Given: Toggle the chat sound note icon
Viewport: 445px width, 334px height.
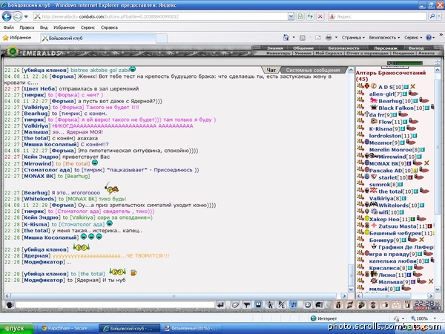Looking at the screenshot, I should point(294,305).
